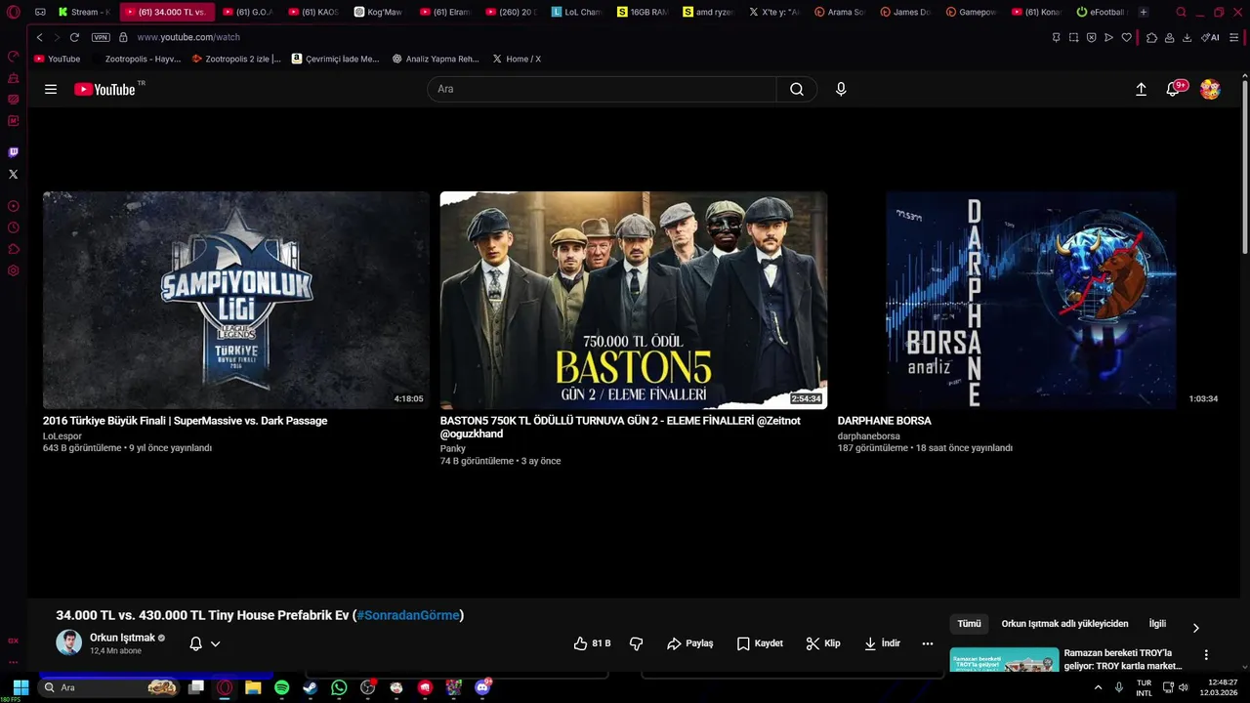Open the Create upload icon

[1141, 89]
